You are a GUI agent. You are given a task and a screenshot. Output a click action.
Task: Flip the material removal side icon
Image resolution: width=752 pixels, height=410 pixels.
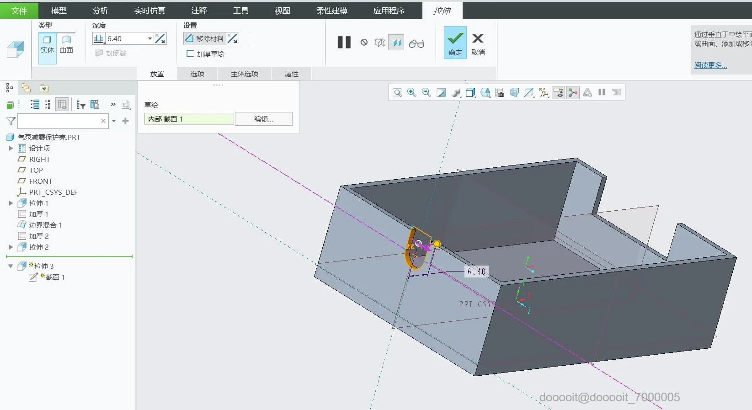click(x=232, y=38)
